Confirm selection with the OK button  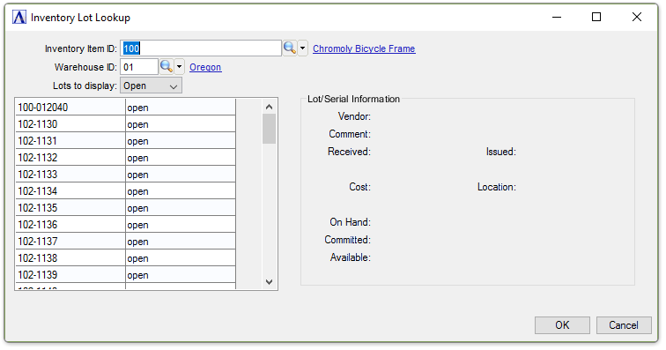tap(562, 325)
